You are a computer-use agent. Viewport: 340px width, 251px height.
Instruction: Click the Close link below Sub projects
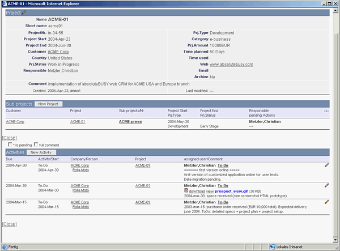pyautogui.click(x=9, y=138)
